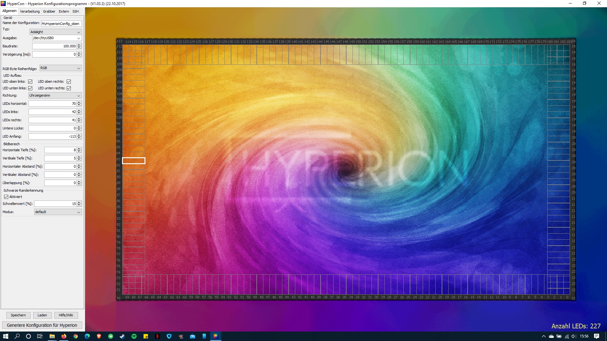
Task: Switch to the Verarbeitung tab
Action: click(30, 11)
